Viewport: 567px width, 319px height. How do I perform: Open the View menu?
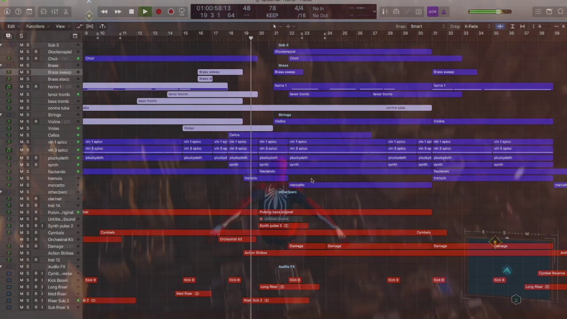click(62, 26)
